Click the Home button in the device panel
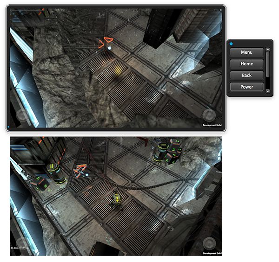 (x=246, y=64)
